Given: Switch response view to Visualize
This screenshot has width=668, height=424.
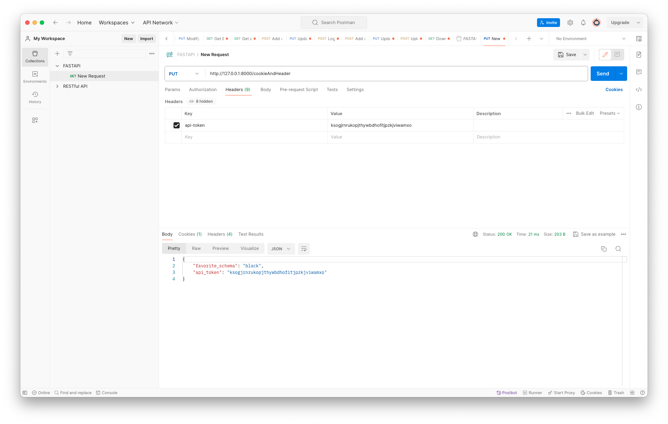Looking at the screenshot, I should point(250,248).
